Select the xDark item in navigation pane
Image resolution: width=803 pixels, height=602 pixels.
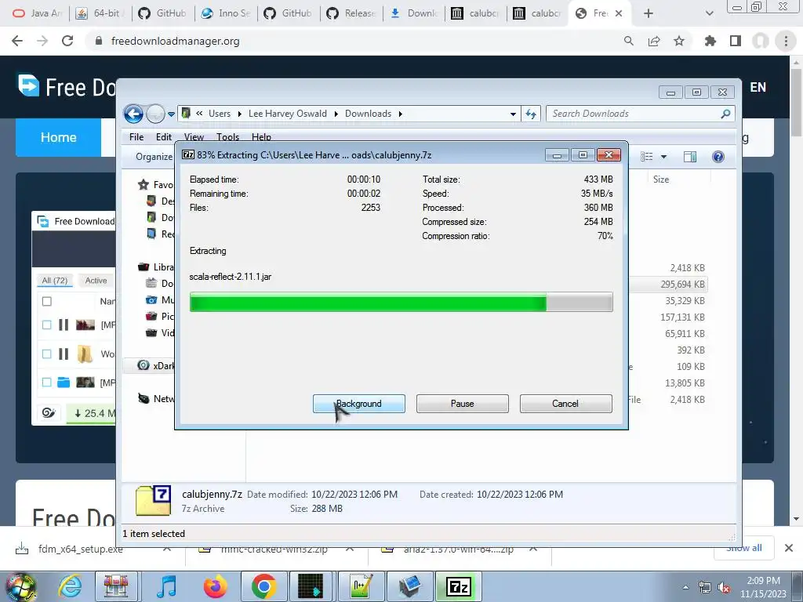(156, 365)
